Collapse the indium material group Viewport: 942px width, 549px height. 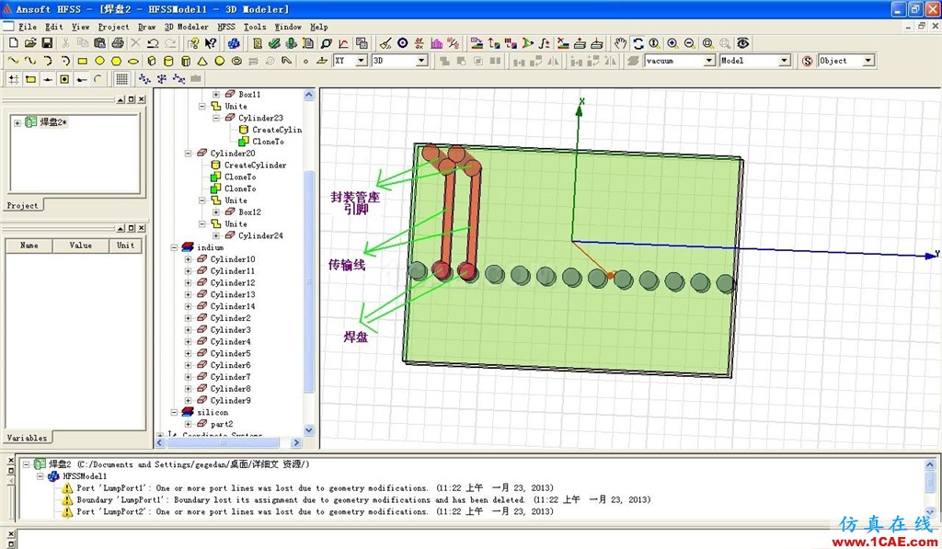coord(174,247)
